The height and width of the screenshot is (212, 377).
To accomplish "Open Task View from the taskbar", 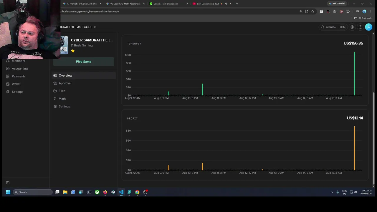I will (57, 192).
